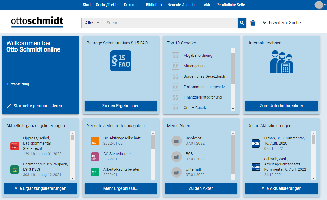Click the BGB folder icon in Meine Akten
Screen dimensions: 327x200
tap(177, 156)
